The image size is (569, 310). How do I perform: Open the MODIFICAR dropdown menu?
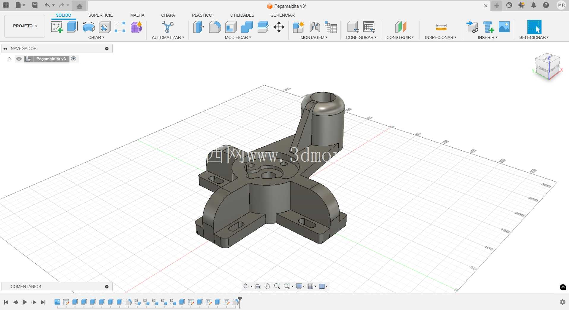pyautogui.click(x=238, y=37)
